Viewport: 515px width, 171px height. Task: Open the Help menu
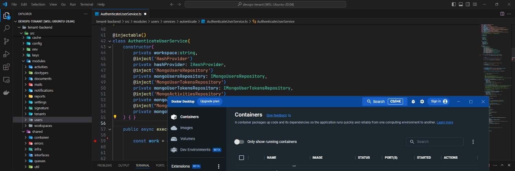101,4
